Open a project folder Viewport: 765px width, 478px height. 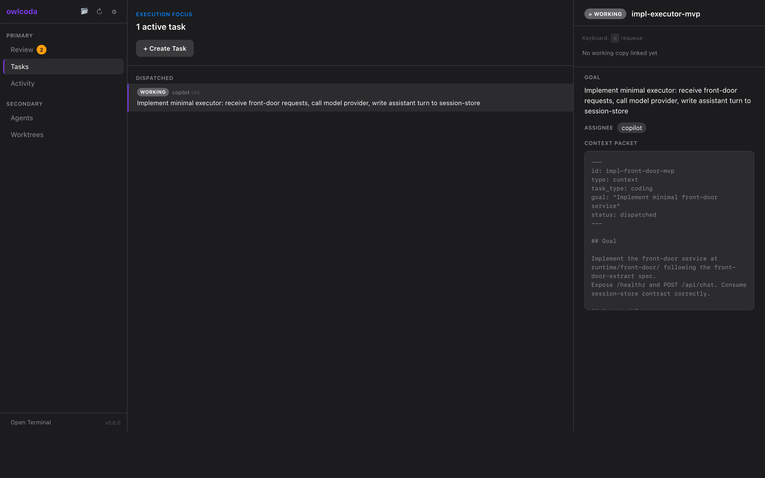(84, 11)
